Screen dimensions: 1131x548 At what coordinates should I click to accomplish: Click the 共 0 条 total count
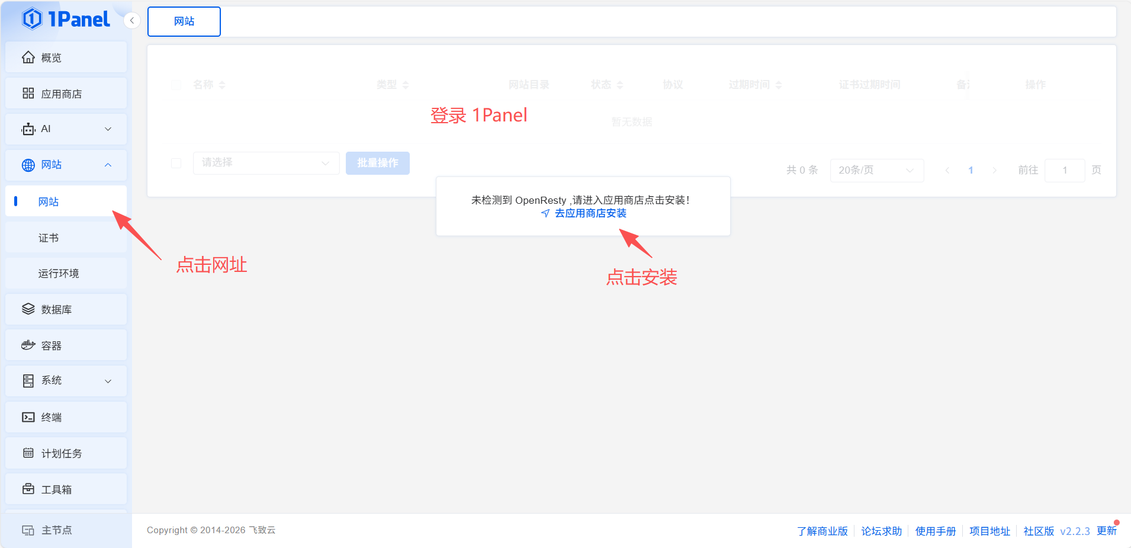click(802, 170)
